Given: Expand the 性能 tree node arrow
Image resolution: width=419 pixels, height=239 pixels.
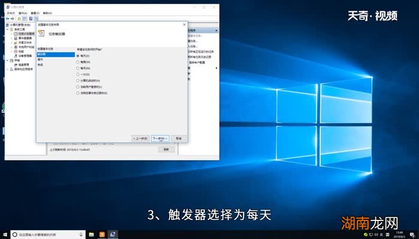Looking at the screenshot, I should pos(11,51).
